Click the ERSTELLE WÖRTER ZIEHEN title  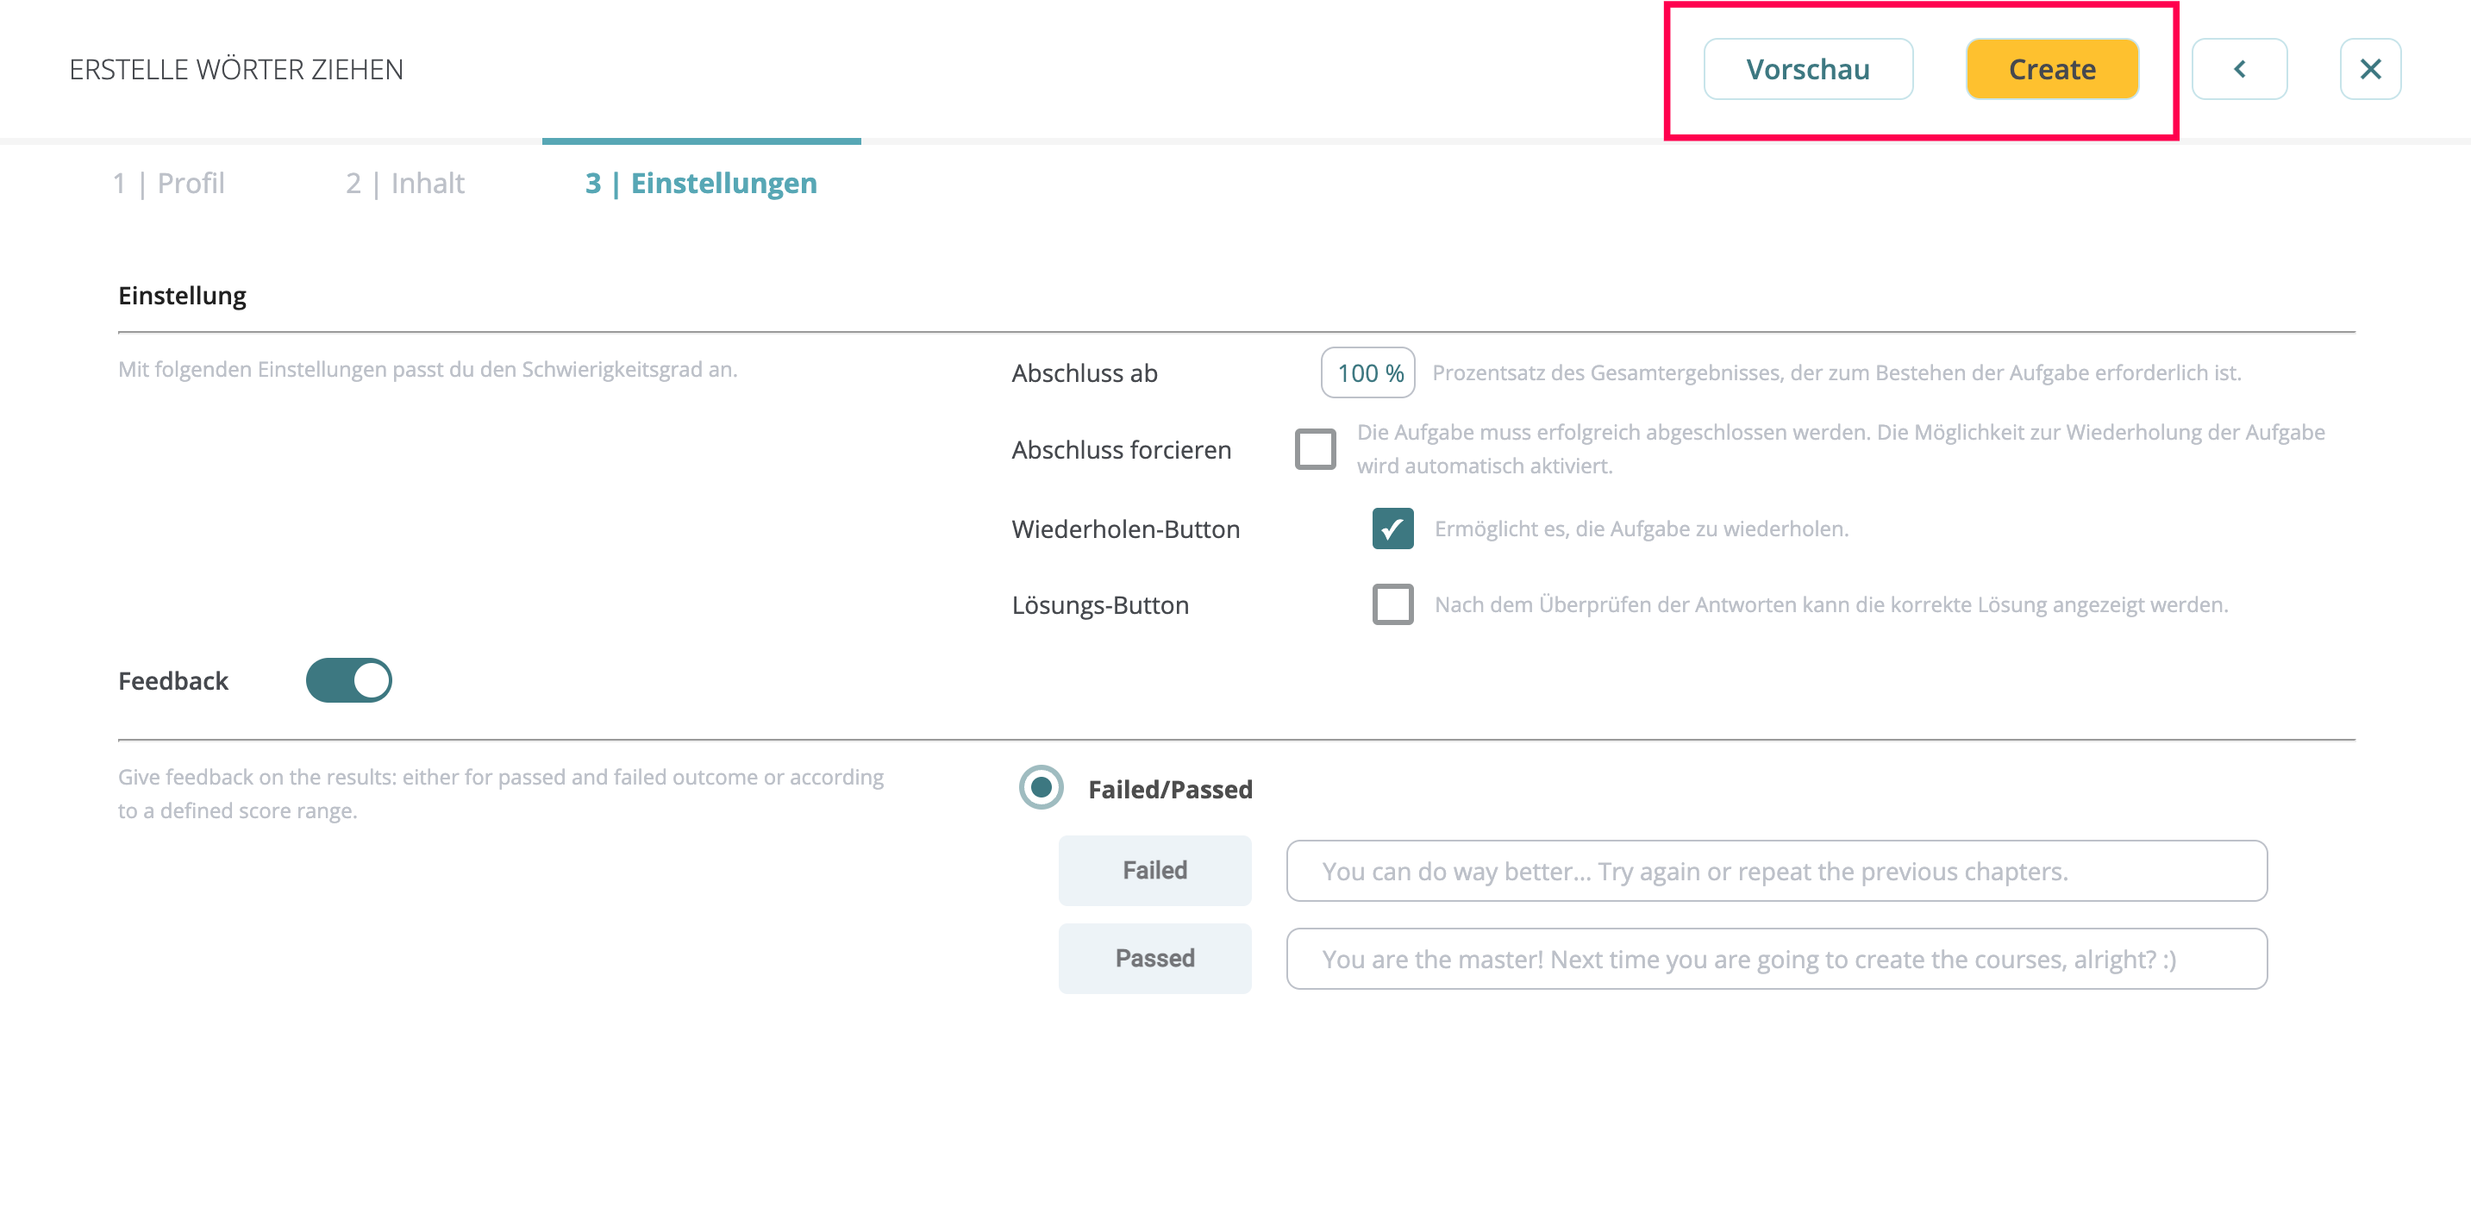tap(236, 69)
